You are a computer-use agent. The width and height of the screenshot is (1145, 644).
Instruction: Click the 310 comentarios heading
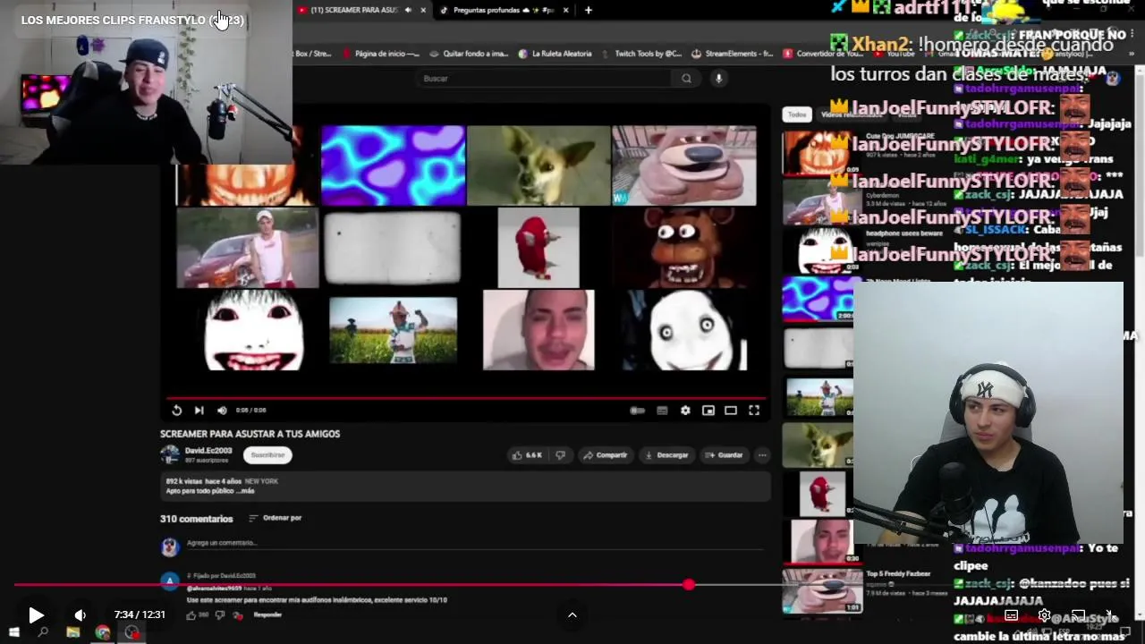(196, 519)
